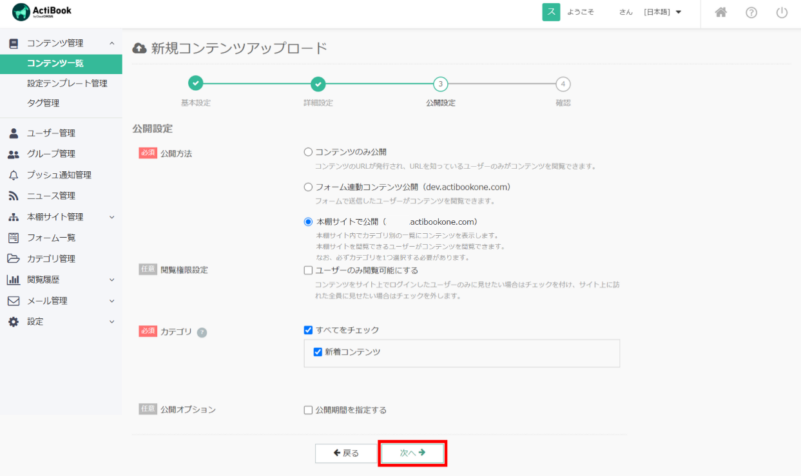
Task: Open the 日本語 language dropdown
Action: point(663,12)
